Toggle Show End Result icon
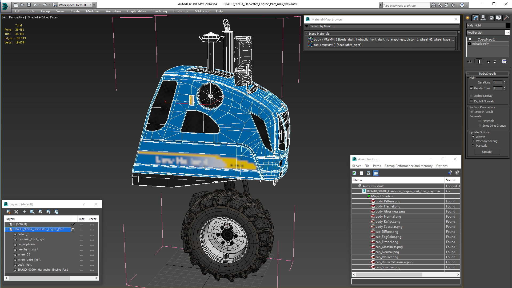 (479, 62)
